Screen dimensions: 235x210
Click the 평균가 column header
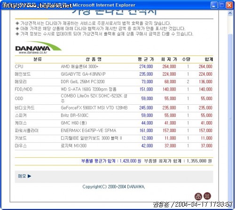[146, 59]
